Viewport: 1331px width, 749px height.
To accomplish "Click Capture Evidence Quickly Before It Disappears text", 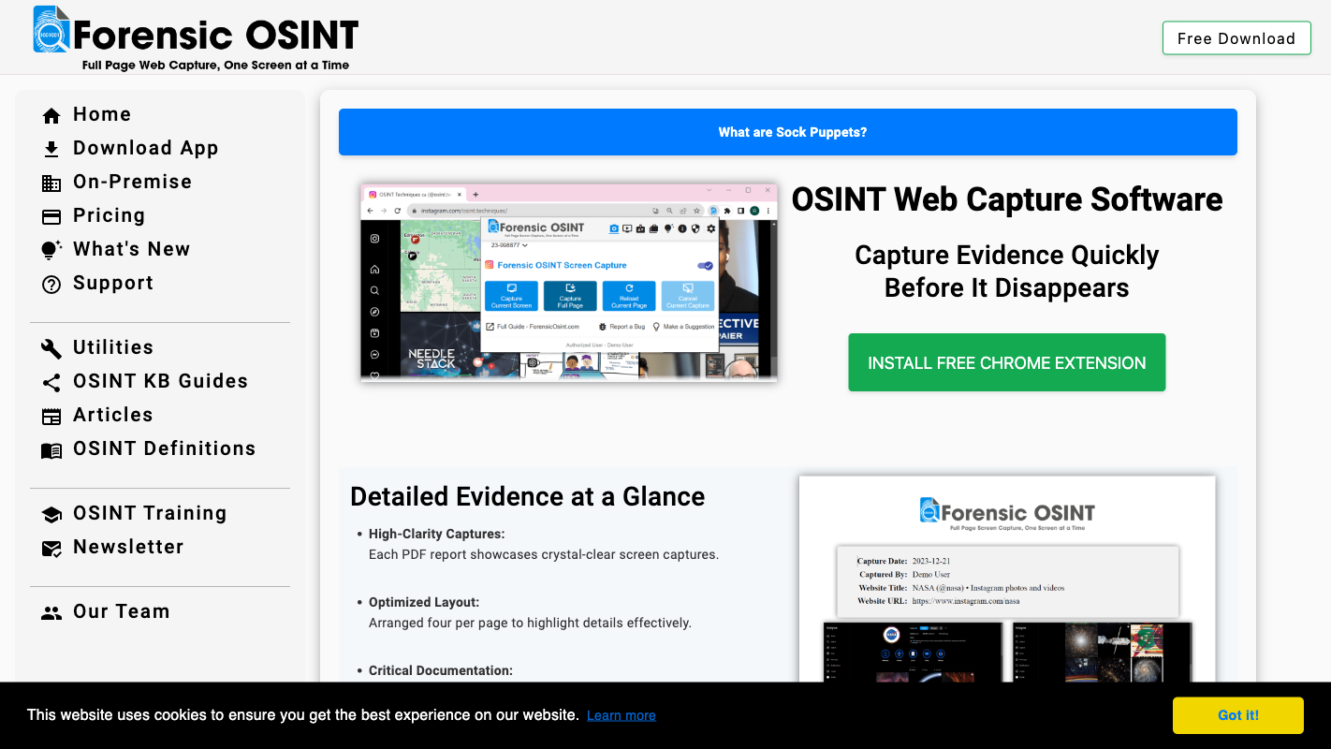I will (x=1007, y=272).
